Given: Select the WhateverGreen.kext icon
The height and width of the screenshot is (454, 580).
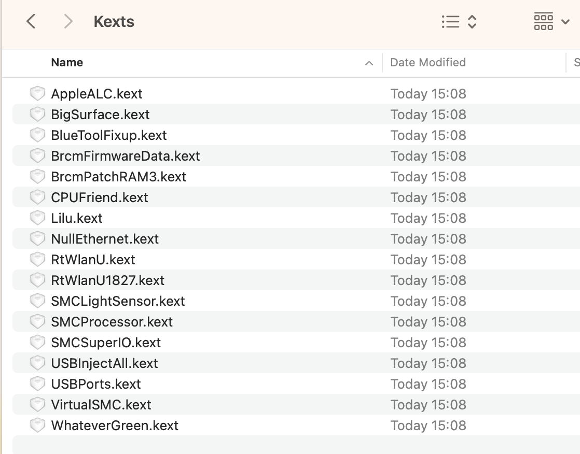Looking at the screenshot, I should (37, 425).
